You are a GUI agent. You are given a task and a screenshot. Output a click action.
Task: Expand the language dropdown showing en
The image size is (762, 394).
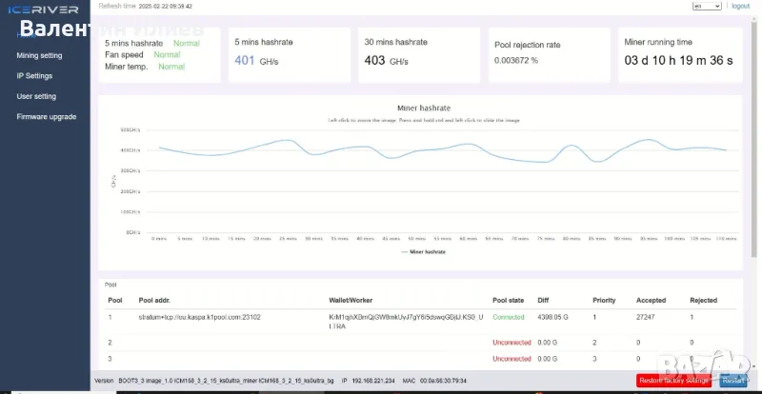[x=706, y=6]
